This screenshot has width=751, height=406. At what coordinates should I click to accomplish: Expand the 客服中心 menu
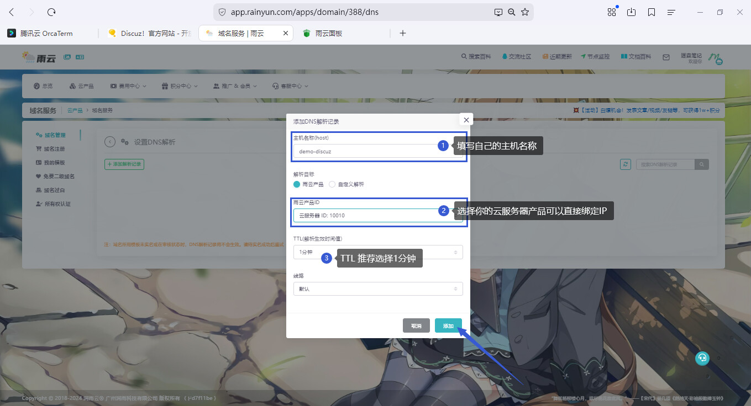point(290,86)
